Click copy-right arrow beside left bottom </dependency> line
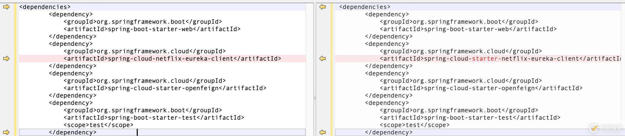The image size is (625, 136). coord(6,132)
